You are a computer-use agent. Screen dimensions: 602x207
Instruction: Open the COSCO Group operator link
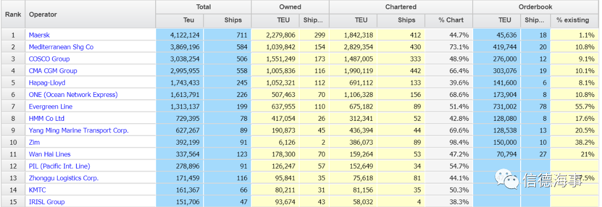(49, 59)
